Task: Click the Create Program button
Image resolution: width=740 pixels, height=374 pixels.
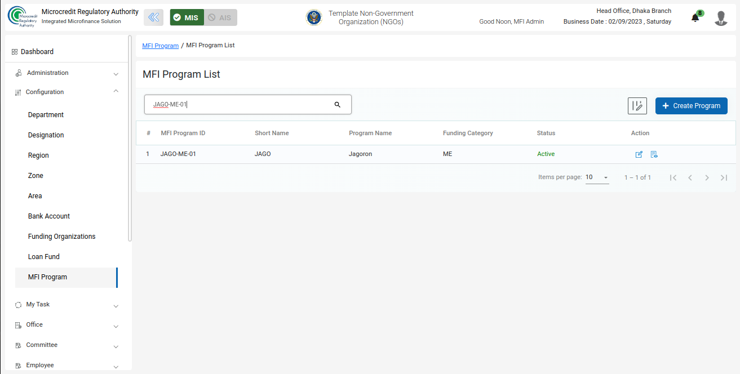Action: coord(692,106)
